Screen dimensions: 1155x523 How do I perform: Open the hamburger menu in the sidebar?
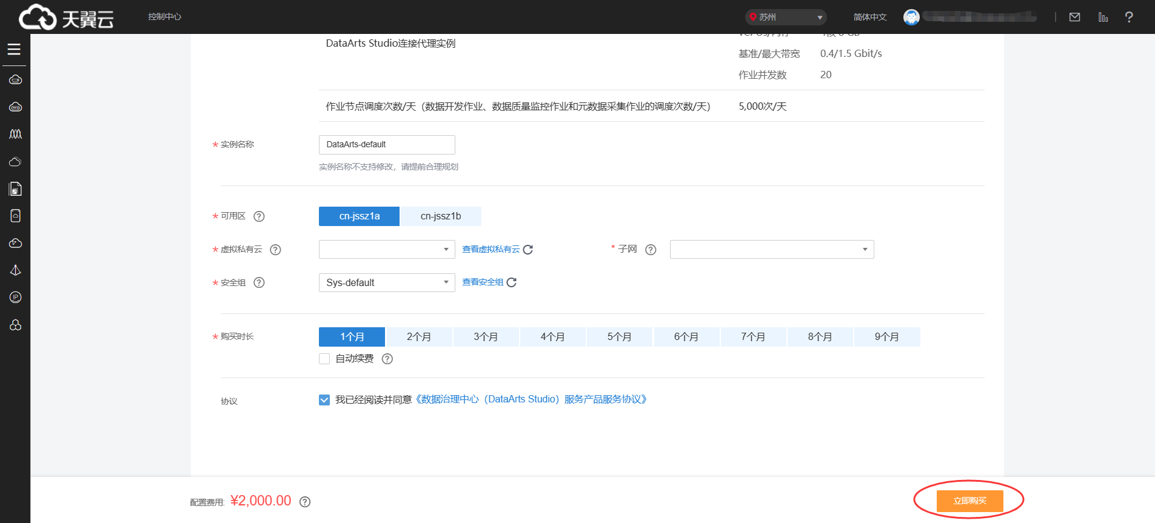14,49
